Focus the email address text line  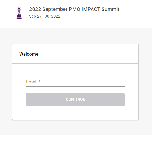(x=75, y=82)
